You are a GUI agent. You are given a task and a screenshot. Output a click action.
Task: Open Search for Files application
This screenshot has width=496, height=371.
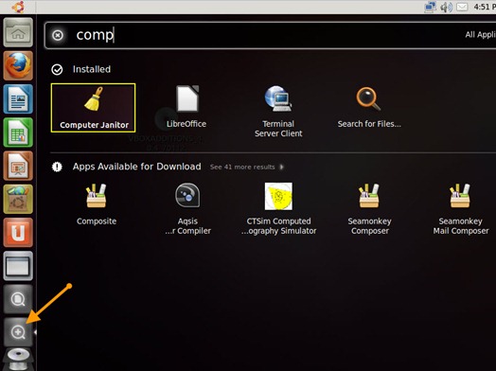(x=369, y=107)
